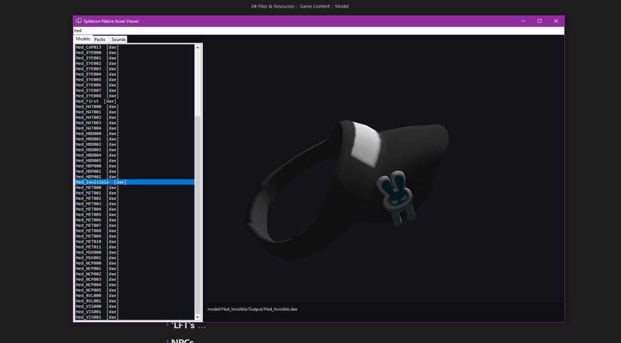Pick Hed_HBD003 in the list
621x343 pixels.
click(x=135, y=150)
